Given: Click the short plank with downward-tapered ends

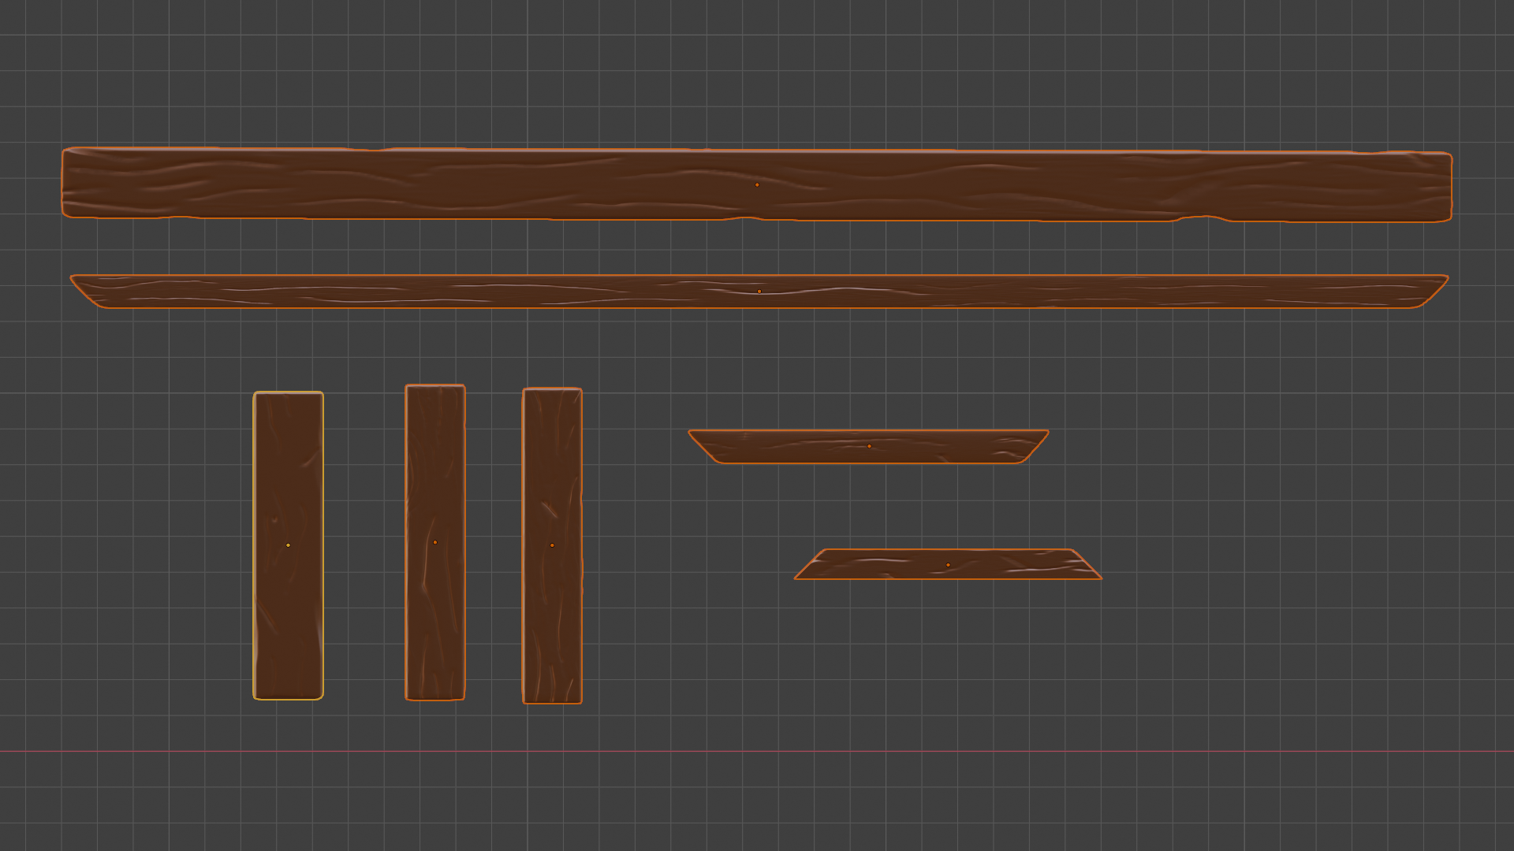Looking at the screenshot, I should pyautogui.click(x=789, y=447).
